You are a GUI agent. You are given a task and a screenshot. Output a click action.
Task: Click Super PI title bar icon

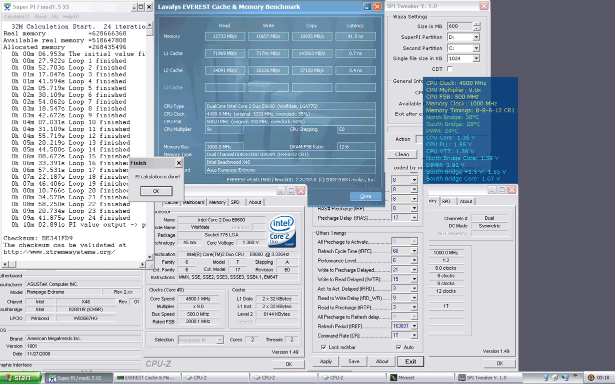[x=6, y=7]
